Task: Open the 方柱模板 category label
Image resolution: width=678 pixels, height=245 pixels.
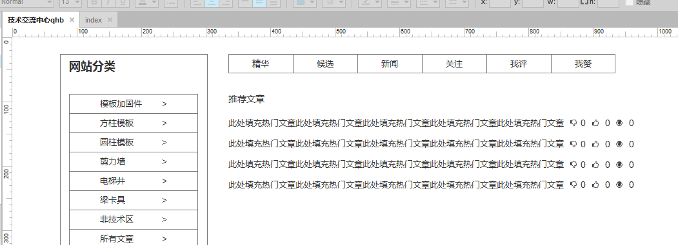Action: (117, 123)
